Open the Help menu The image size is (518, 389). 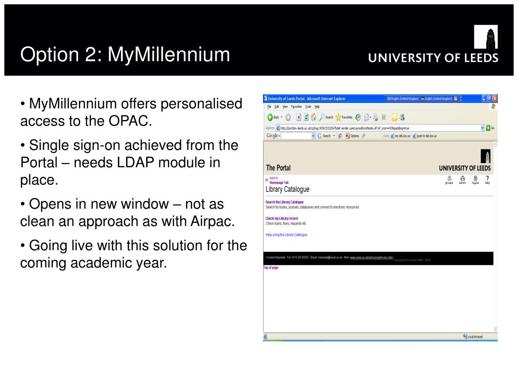pyautogui.click(x=317, y=107)
